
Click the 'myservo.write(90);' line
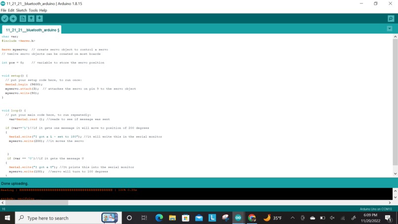click(x=22, y=93)
